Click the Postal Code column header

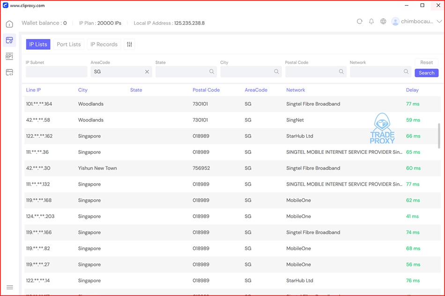pos(206,90)
